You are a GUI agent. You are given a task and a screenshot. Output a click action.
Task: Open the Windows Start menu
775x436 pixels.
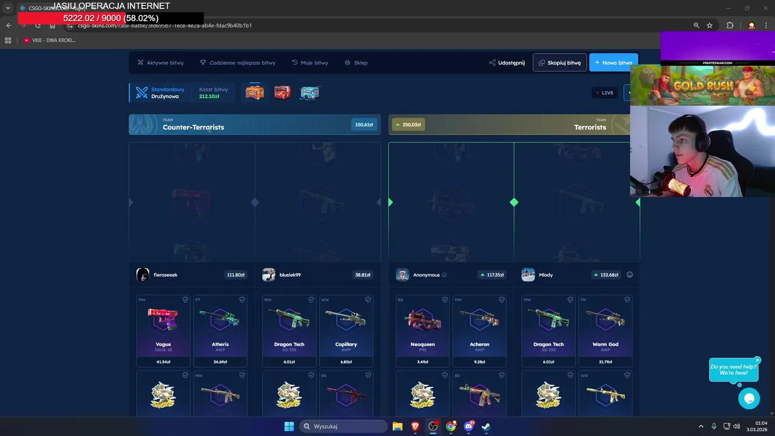[289, 426]
